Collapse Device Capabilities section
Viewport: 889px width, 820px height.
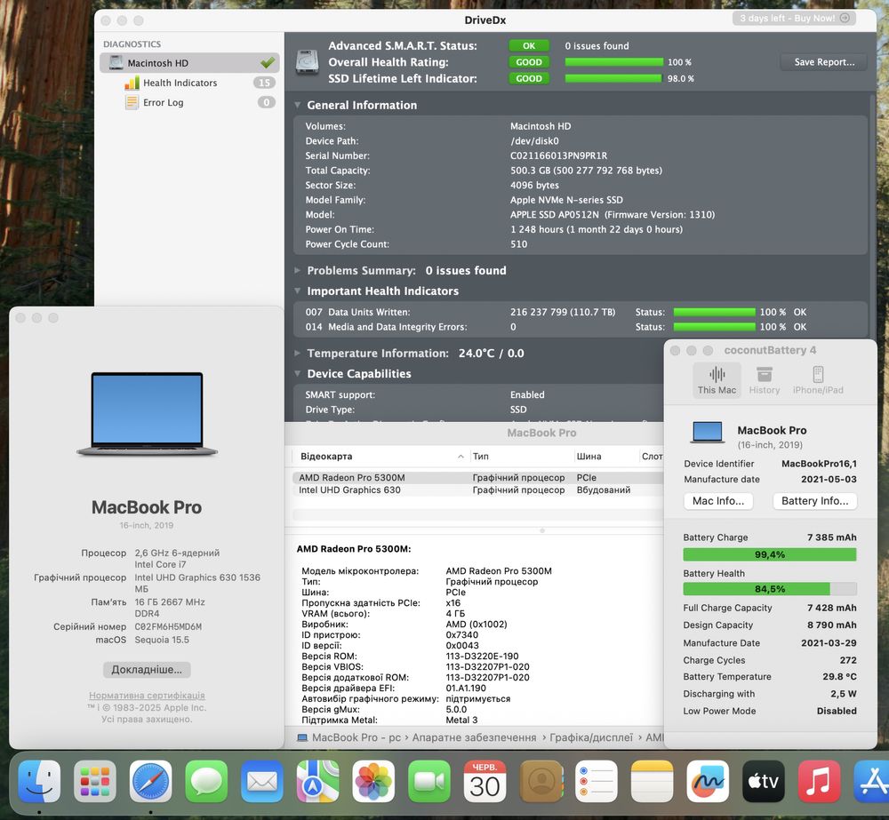coord(298,373)
